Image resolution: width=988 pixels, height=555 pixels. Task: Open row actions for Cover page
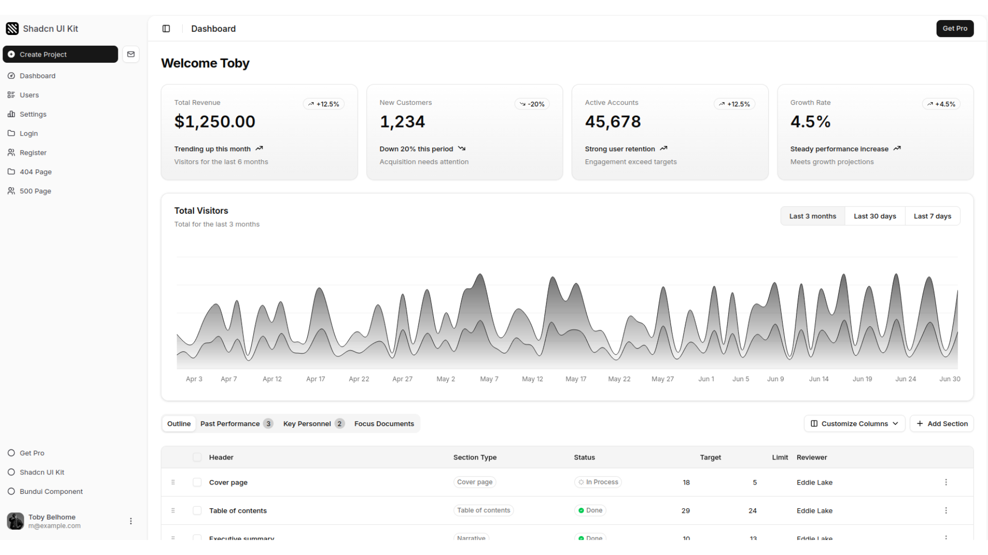point(945,482)
